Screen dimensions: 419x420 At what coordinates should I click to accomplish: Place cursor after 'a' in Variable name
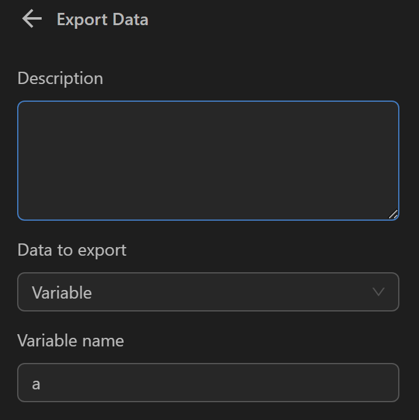coord(42,384)
